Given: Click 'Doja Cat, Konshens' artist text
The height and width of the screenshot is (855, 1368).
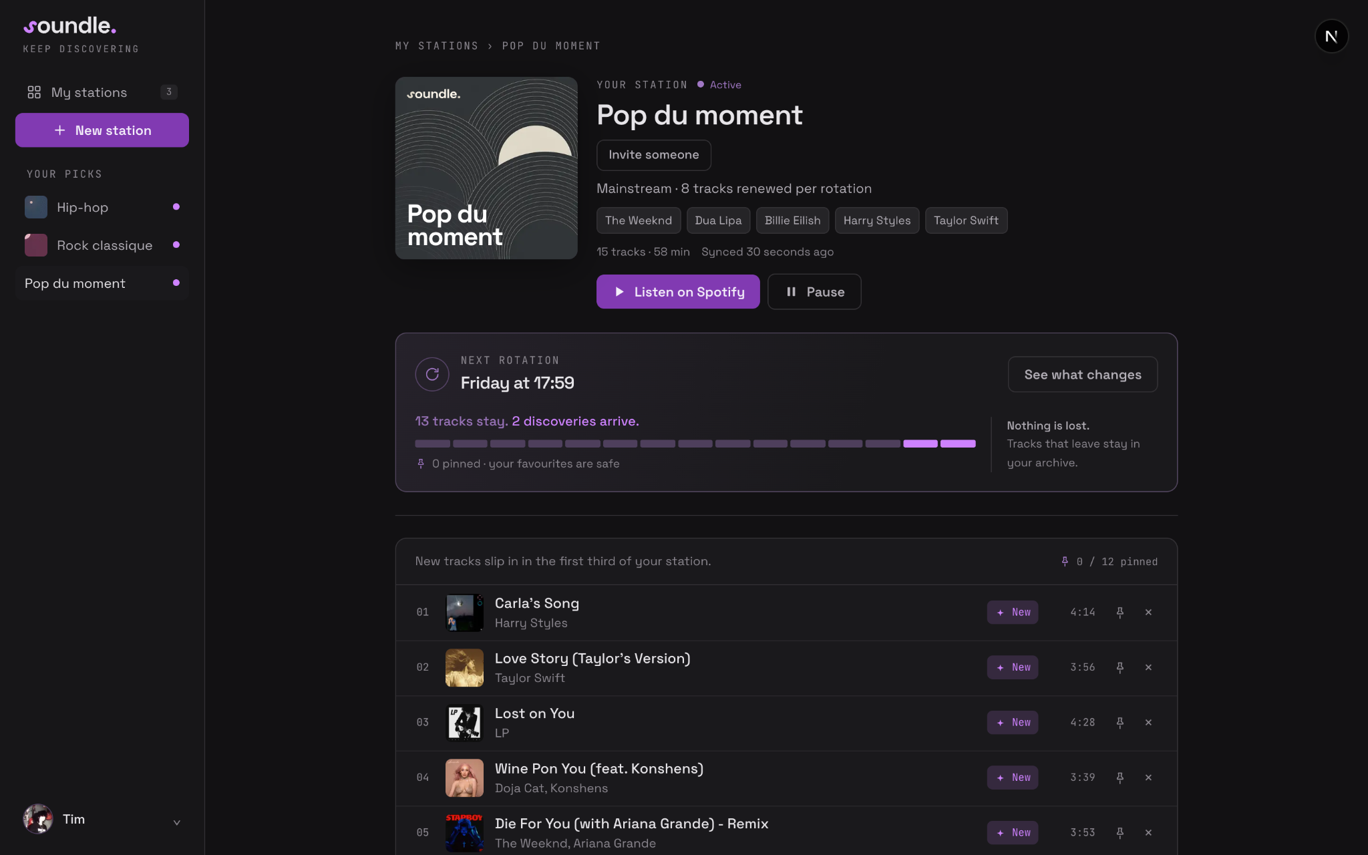Looking at the screenshot, I should coord(551,788).
